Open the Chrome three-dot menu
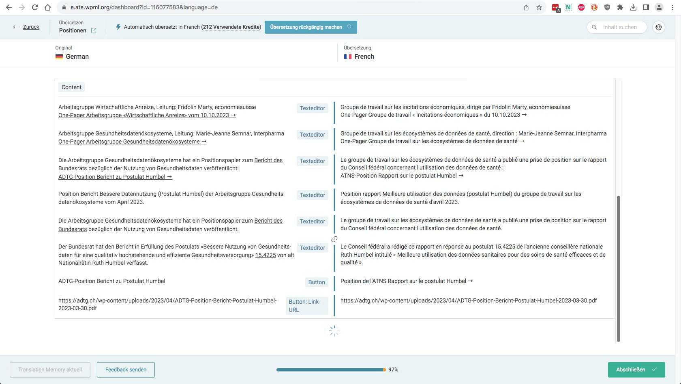 (x=672, y=7)
